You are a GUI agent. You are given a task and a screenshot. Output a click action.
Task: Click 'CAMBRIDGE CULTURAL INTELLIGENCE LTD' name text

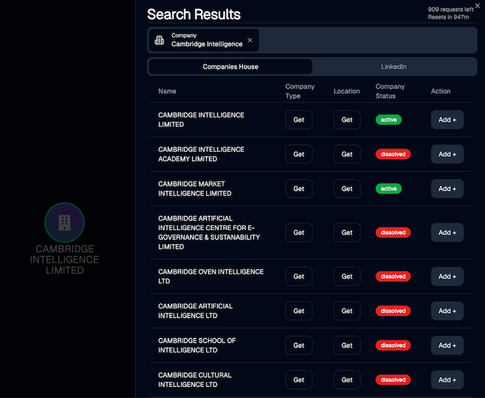coord(195,380)
